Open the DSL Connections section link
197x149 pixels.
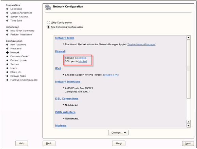coord(67,99)
